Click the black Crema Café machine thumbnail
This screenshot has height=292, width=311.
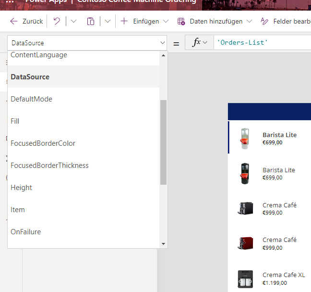pos(245,208)
